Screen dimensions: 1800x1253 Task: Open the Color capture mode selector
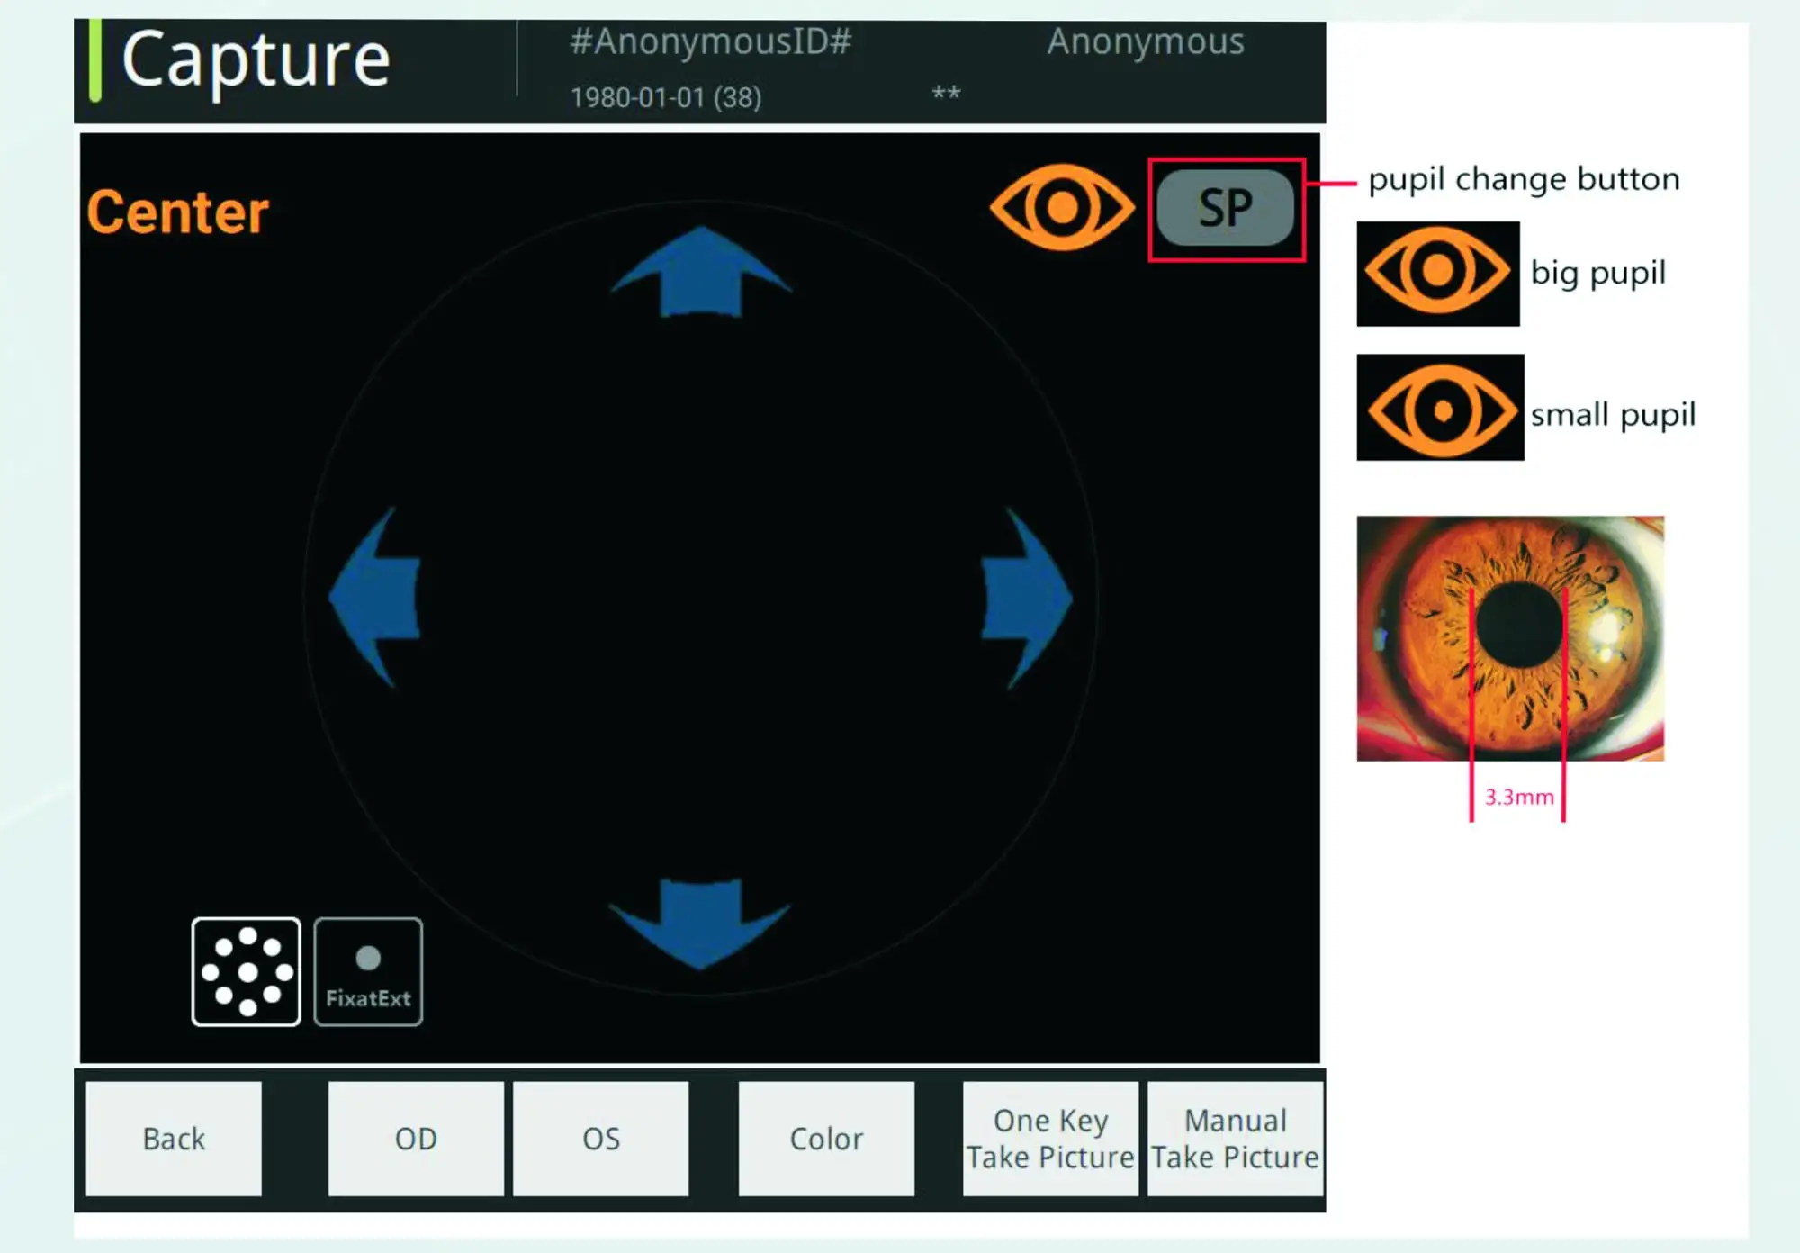[x=825, y=1138]
